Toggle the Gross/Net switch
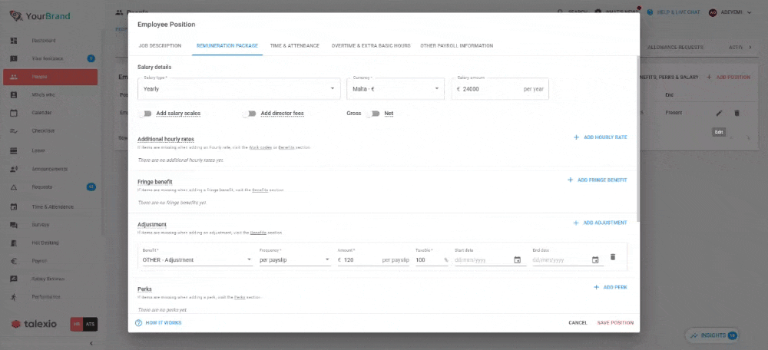 372,114
